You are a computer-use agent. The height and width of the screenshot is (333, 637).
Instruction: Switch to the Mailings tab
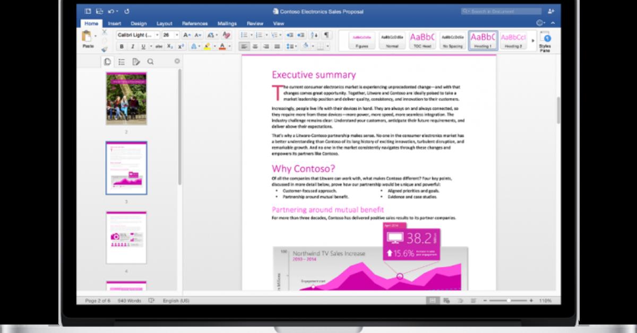227,23
